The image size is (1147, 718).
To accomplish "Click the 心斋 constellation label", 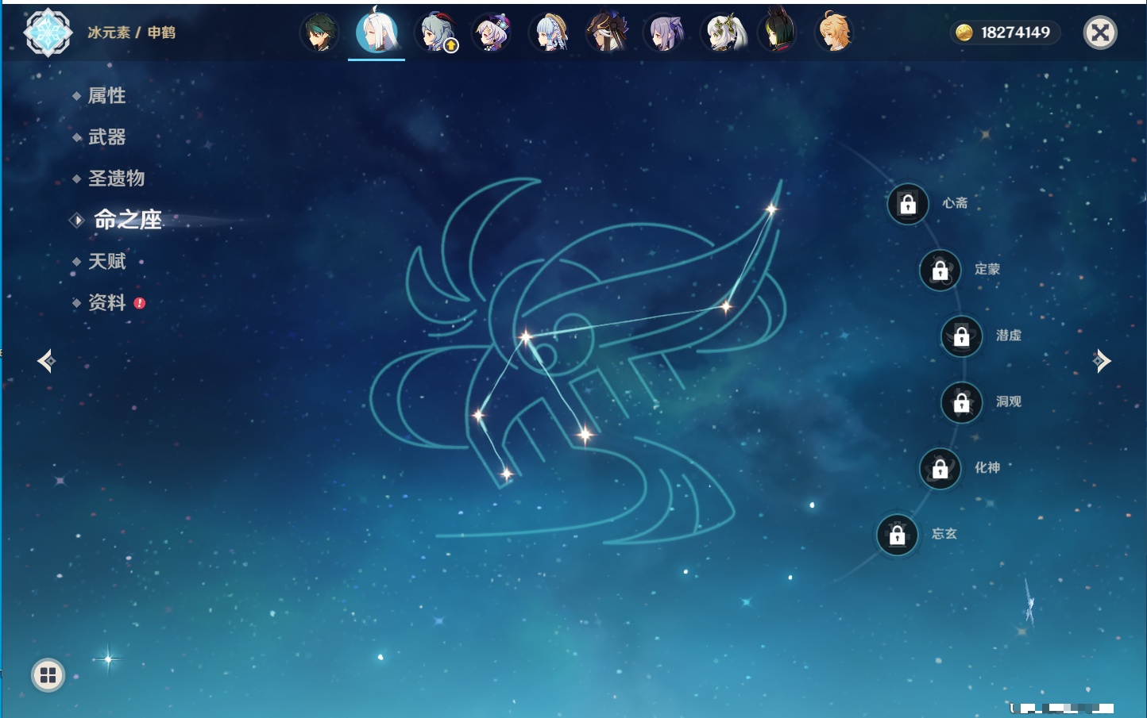I will [x=955, y=203].
